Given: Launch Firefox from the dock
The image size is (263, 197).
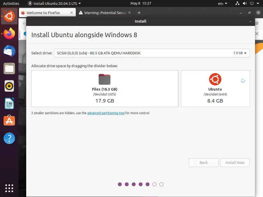Looking at the screenshot, I should 9,34.
